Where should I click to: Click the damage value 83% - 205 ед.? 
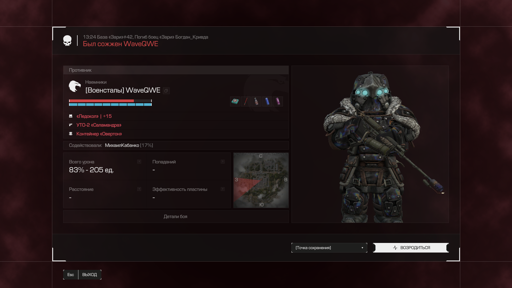[91, 170]
